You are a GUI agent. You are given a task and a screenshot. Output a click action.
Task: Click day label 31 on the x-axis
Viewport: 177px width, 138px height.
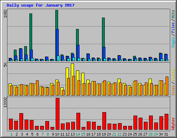click(166, 134)
